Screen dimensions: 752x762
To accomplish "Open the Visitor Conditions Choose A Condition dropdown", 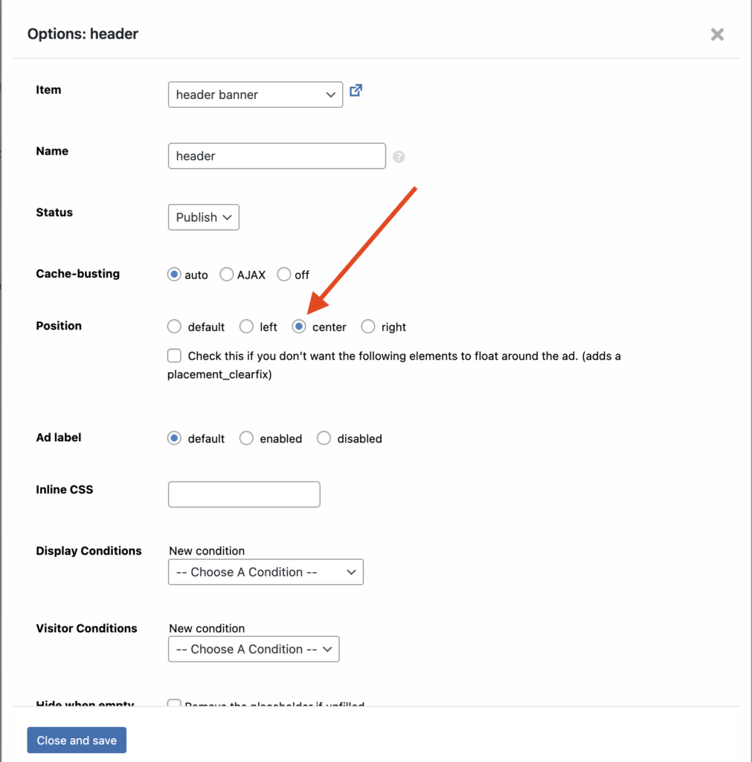I will click(x=254, y=649).
